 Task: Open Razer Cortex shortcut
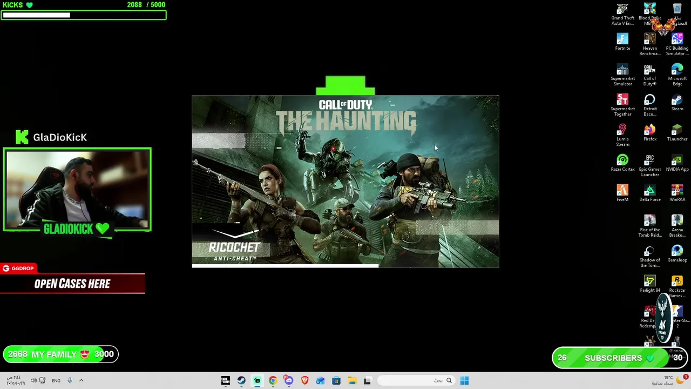pyautogui.click(x=622, y=163)
